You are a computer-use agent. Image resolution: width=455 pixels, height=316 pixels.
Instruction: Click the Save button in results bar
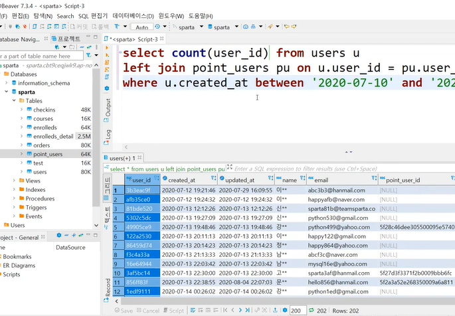click(x=124, y=311)
